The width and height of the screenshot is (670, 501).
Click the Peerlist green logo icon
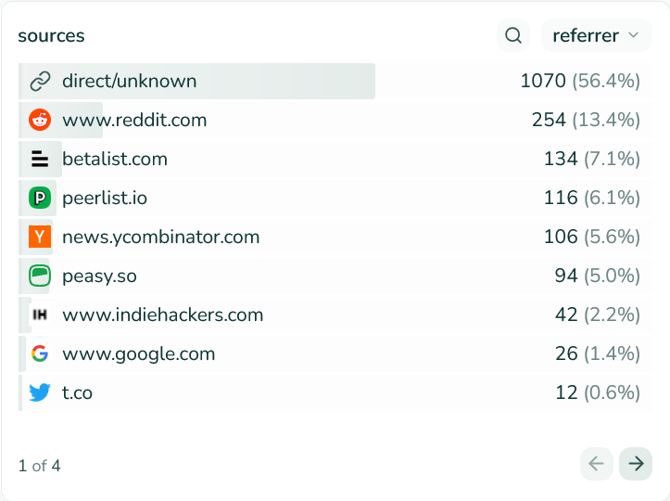(x=40, y=199)
